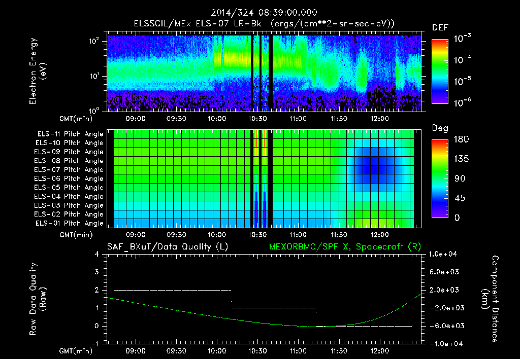Select the ELS-04 Pitch Angle row label
This screenshot has width=520, height=359.
point(69,197)
